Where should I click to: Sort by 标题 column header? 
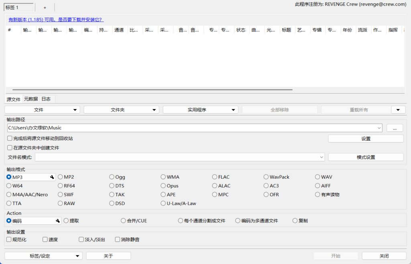pyautogui.click(x=287, y=30)
